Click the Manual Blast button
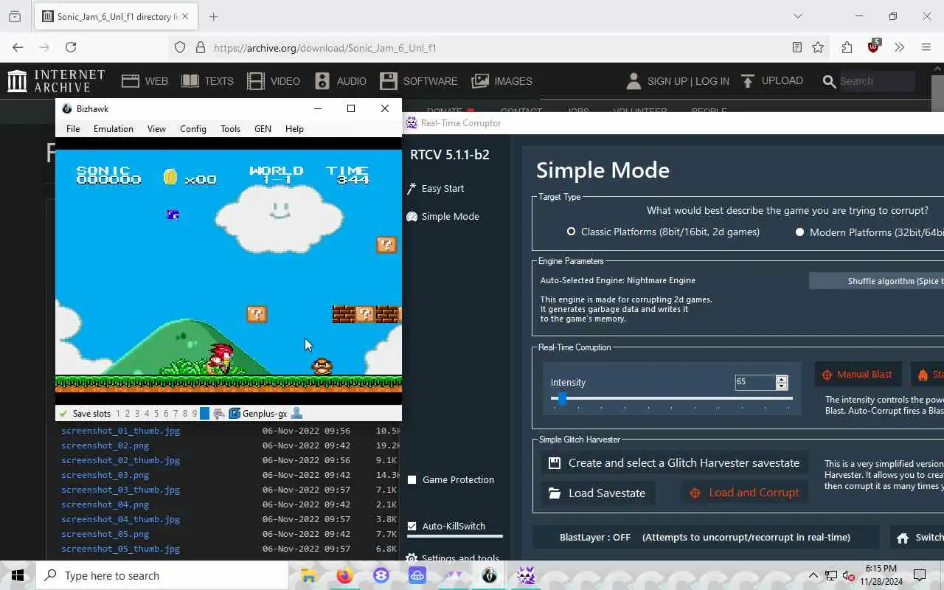Image resolution: width=944 pixels, height=590 pixels. (x=857, y=374)
